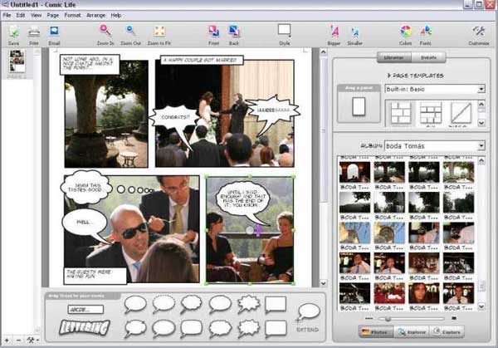Open the Built-in: Basic template dropdown
498x348 pixels.
tap(435, 89)
